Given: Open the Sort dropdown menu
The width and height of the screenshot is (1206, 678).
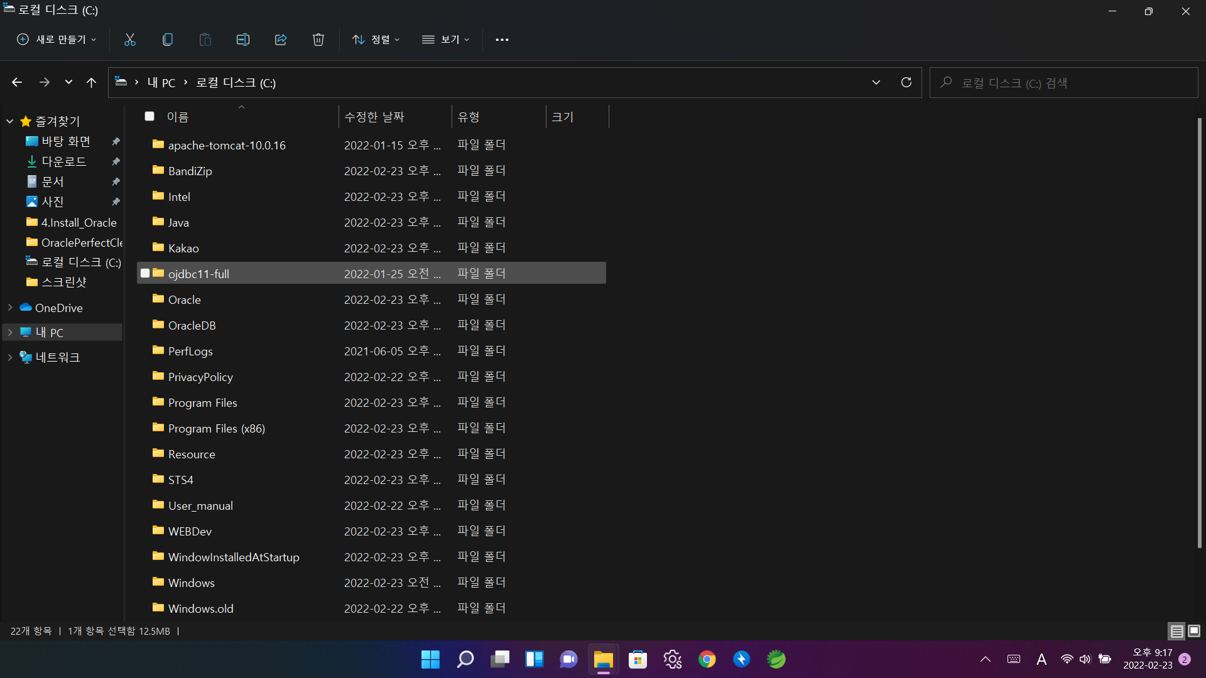Looking at the screenshot, I should 376,40.
